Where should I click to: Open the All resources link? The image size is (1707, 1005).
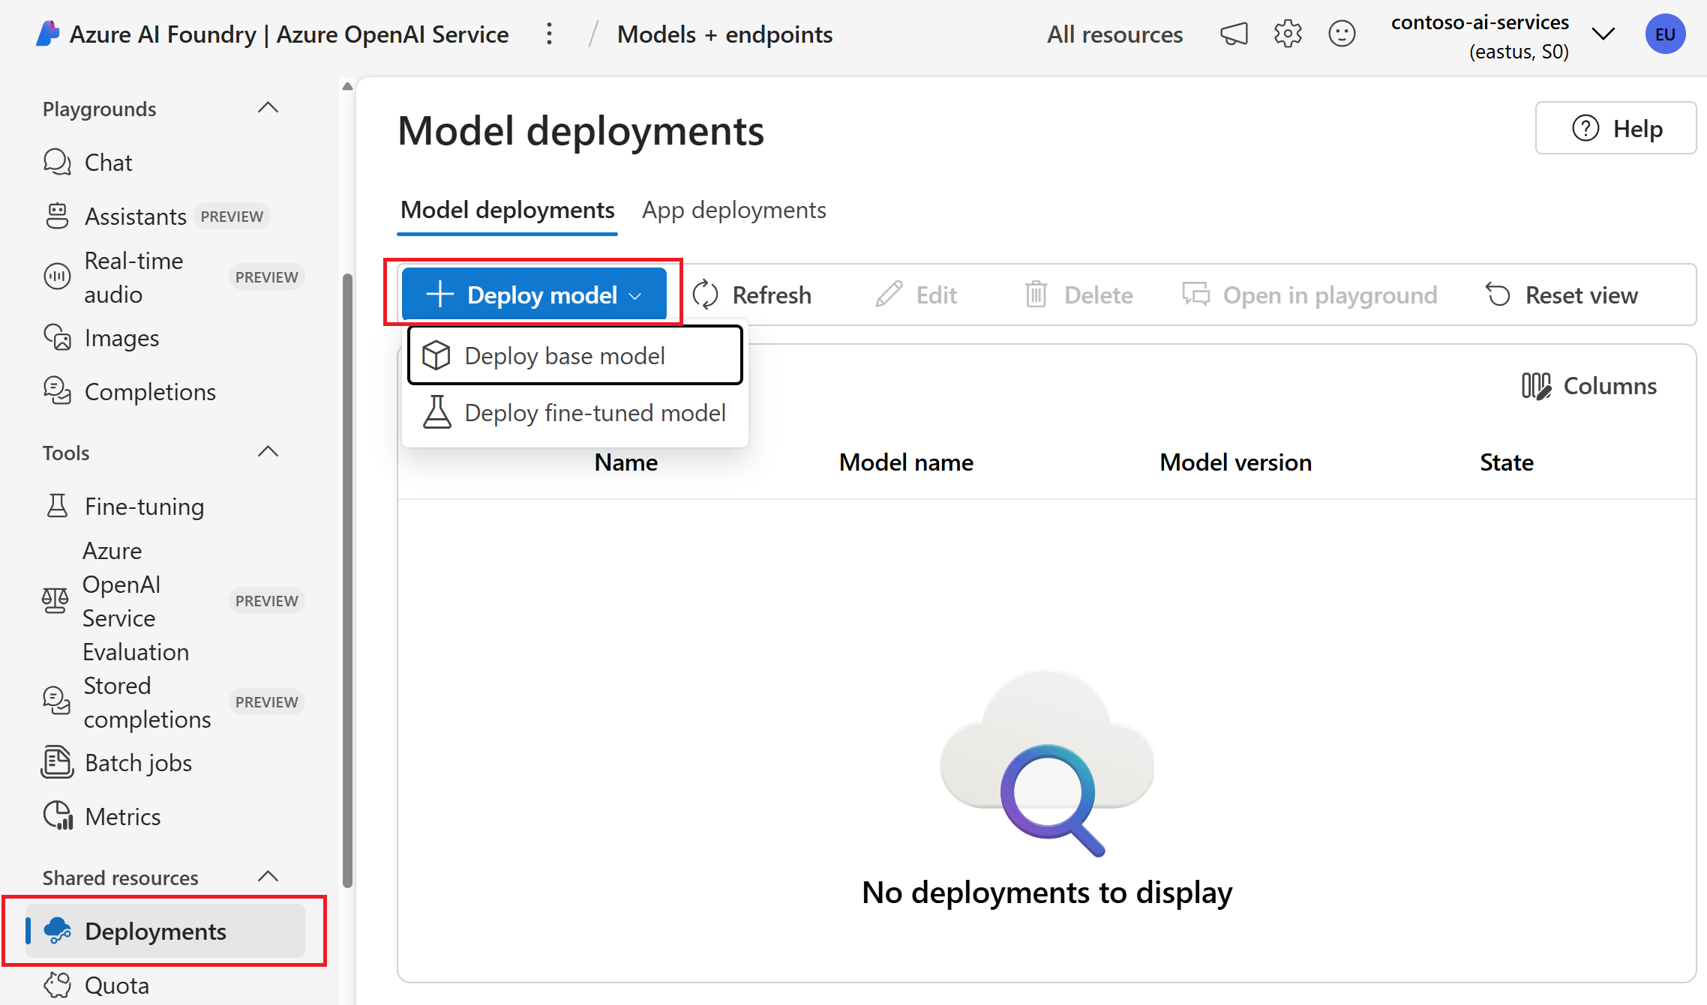click(x=1114, y=34)
